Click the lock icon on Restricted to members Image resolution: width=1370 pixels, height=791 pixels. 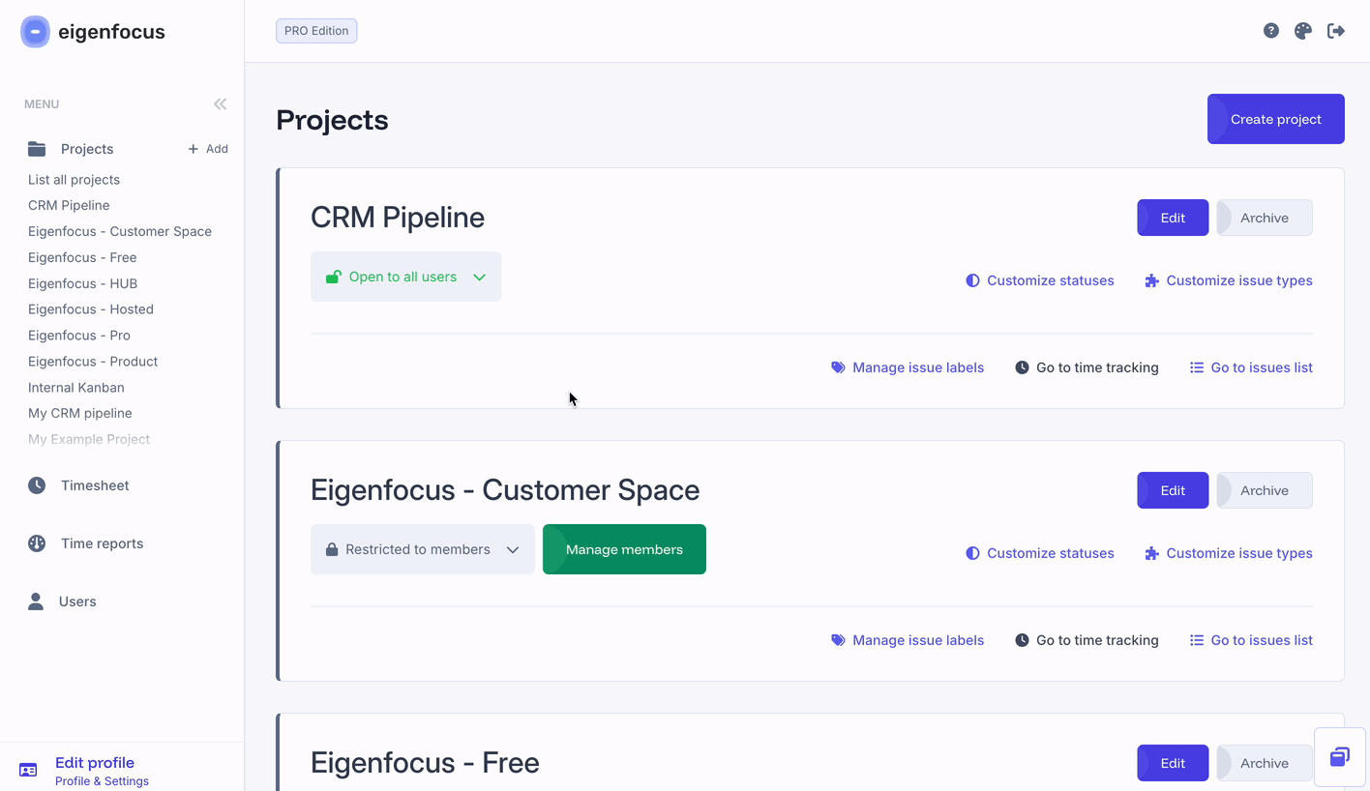click(x=332, y=548)
